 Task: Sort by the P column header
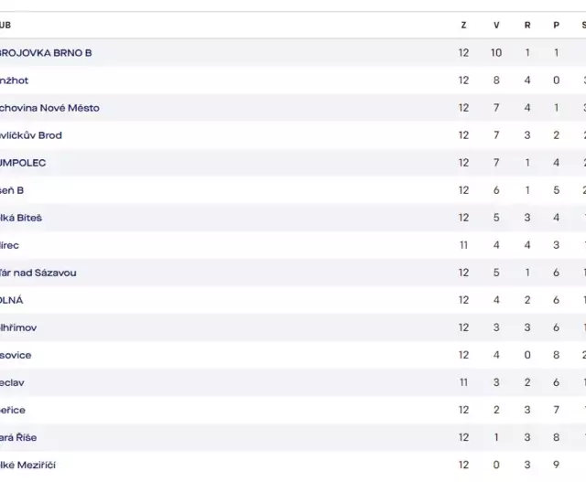556,25
